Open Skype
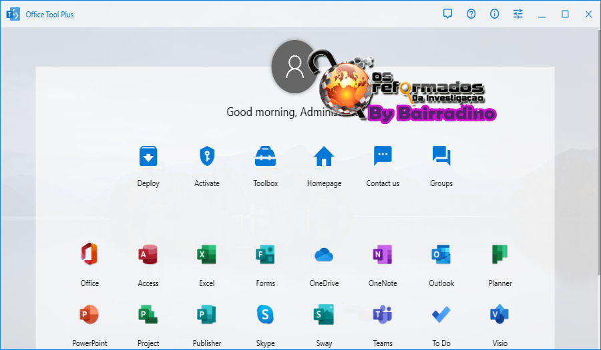The height and width of the screenshot is (350, 601). point(266,315)
